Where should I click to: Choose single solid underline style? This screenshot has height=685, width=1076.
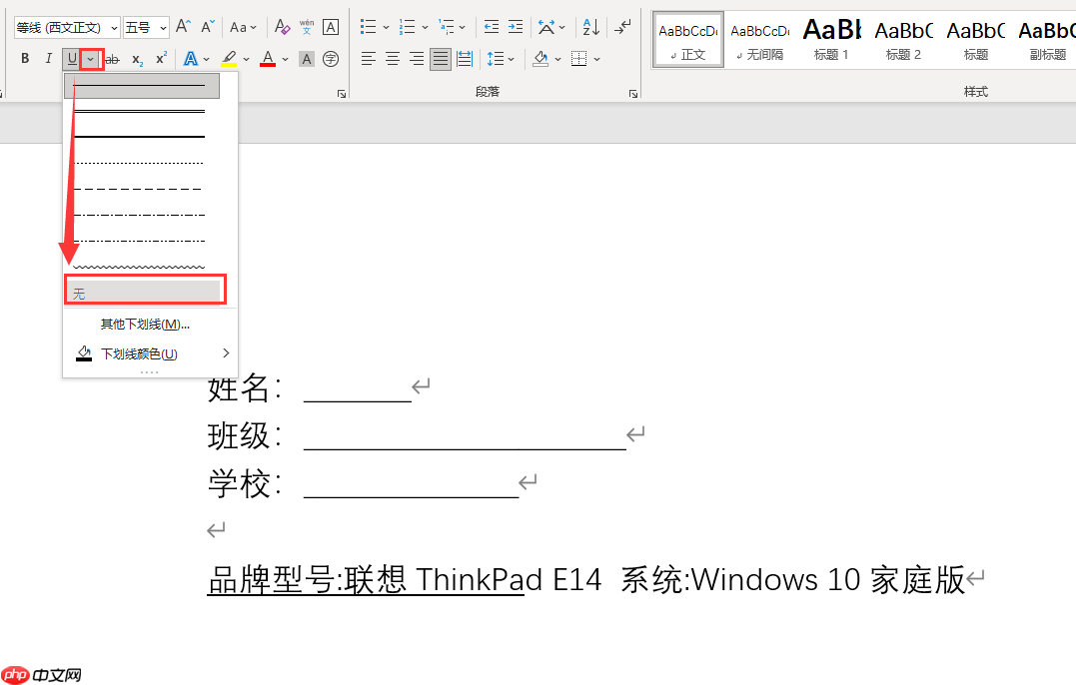pyautogui.click(x=142, y=86)
